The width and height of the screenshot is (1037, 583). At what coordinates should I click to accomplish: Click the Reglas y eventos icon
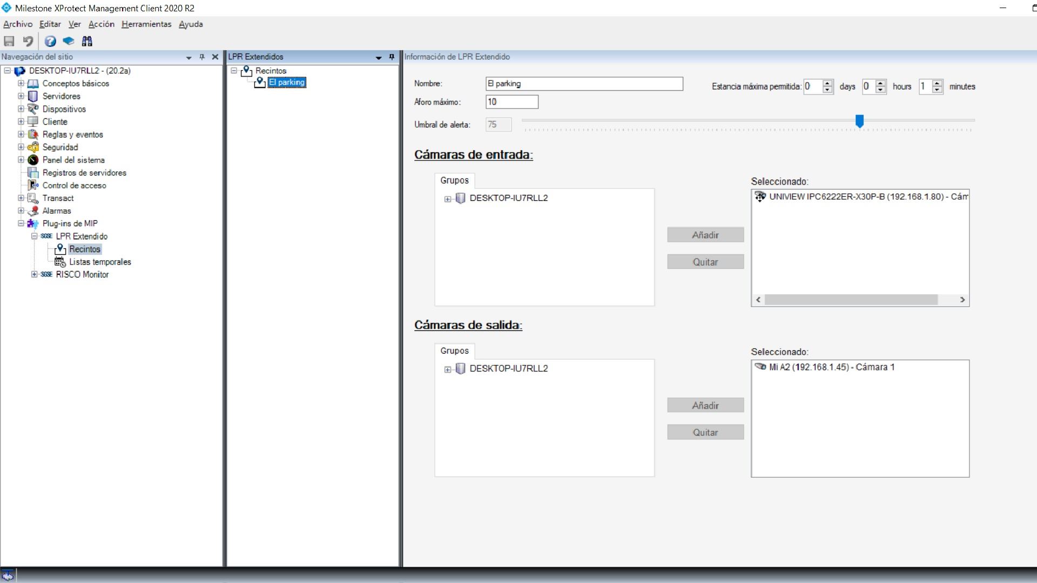33,134
